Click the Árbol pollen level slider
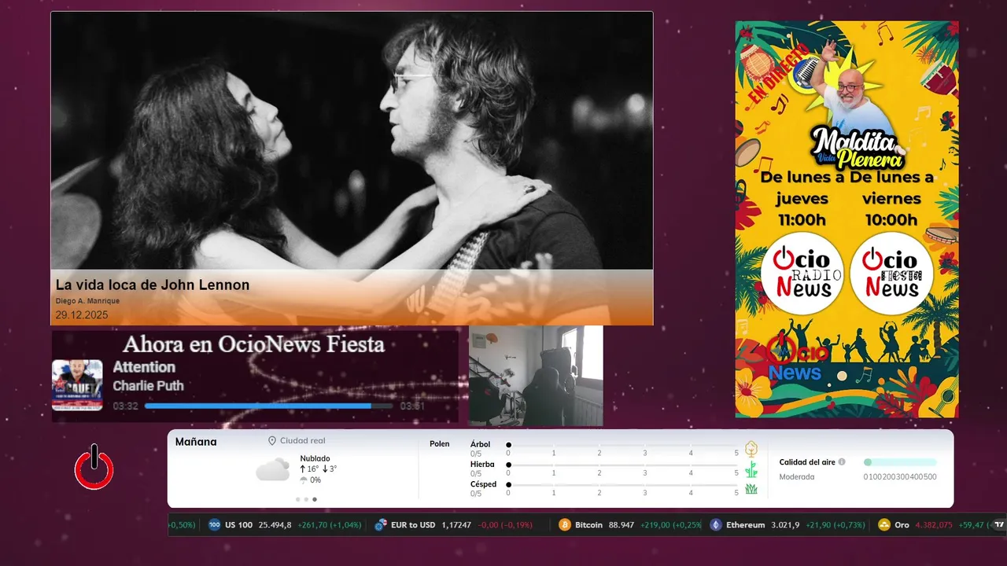This screenshot has height=566, width=1007. (622, 445)
